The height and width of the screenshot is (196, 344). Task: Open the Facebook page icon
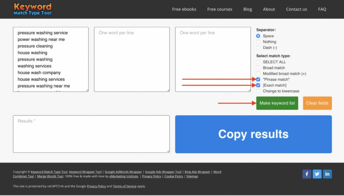click(306, 174)
